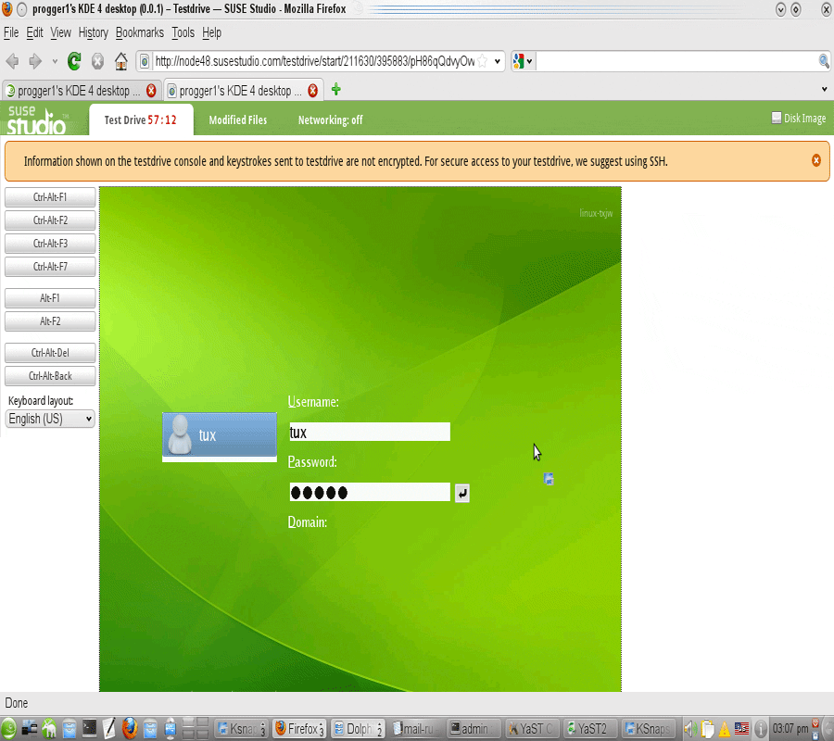This screenshot has height=741, width=834.
Task: Click the browser Forward arrow
Action: tap(35, 62)
